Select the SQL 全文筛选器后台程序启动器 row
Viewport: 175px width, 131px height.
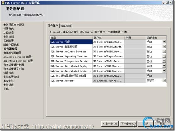click(71, 76)
